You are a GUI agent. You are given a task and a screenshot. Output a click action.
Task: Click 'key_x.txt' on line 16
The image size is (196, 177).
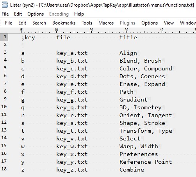pyautogui.click(x=72, y=154)
